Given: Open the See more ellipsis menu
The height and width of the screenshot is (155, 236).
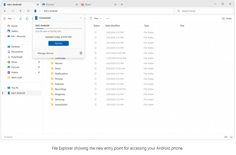Looking at the screenshot, I should [107, 19].
